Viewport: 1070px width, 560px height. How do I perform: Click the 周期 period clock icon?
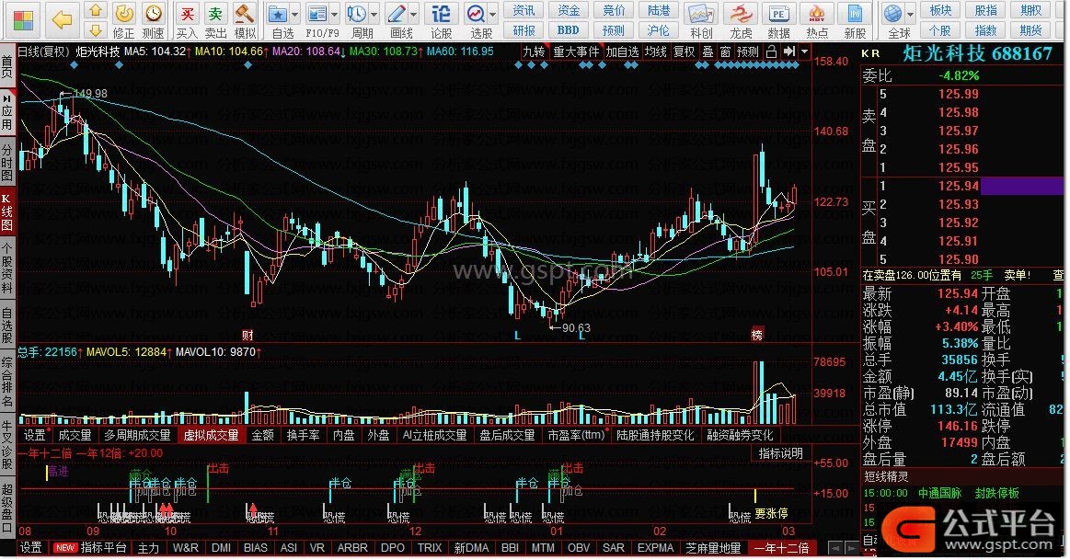355,14
